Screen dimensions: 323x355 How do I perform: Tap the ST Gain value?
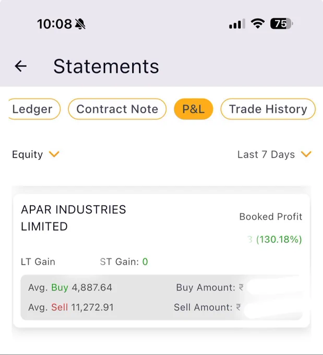pos(145,262)
